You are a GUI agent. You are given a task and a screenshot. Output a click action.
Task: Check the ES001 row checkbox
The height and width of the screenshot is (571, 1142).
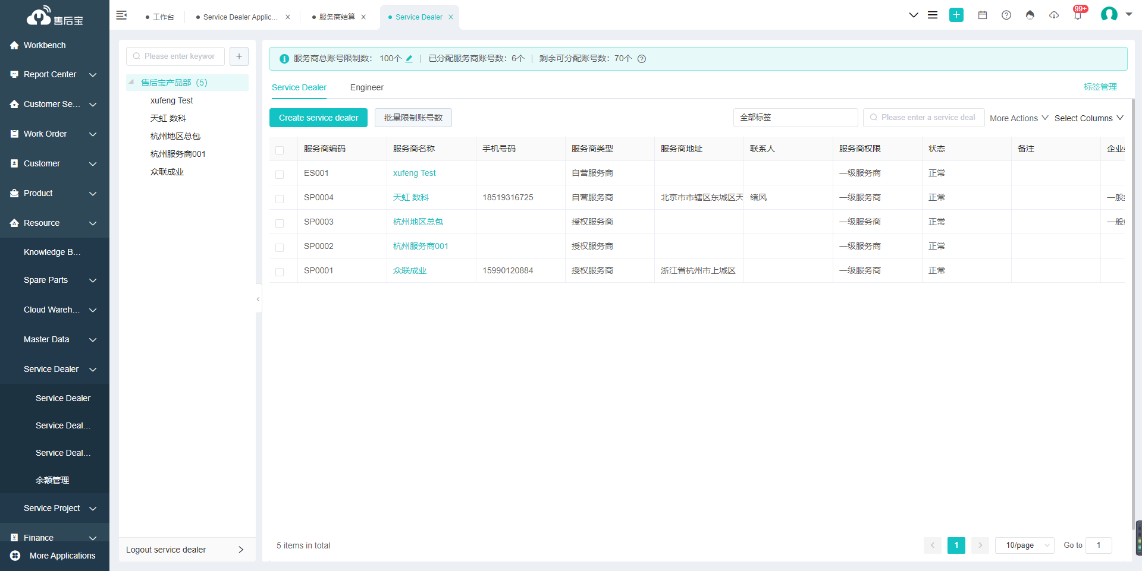click(280, 175)
